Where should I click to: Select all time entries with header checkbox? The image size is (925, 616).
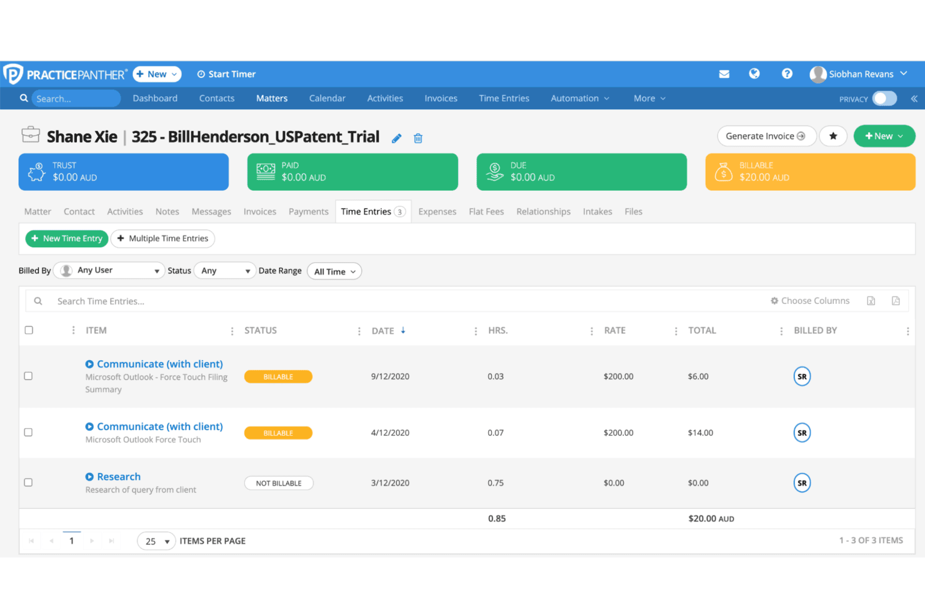click(29, 330)
